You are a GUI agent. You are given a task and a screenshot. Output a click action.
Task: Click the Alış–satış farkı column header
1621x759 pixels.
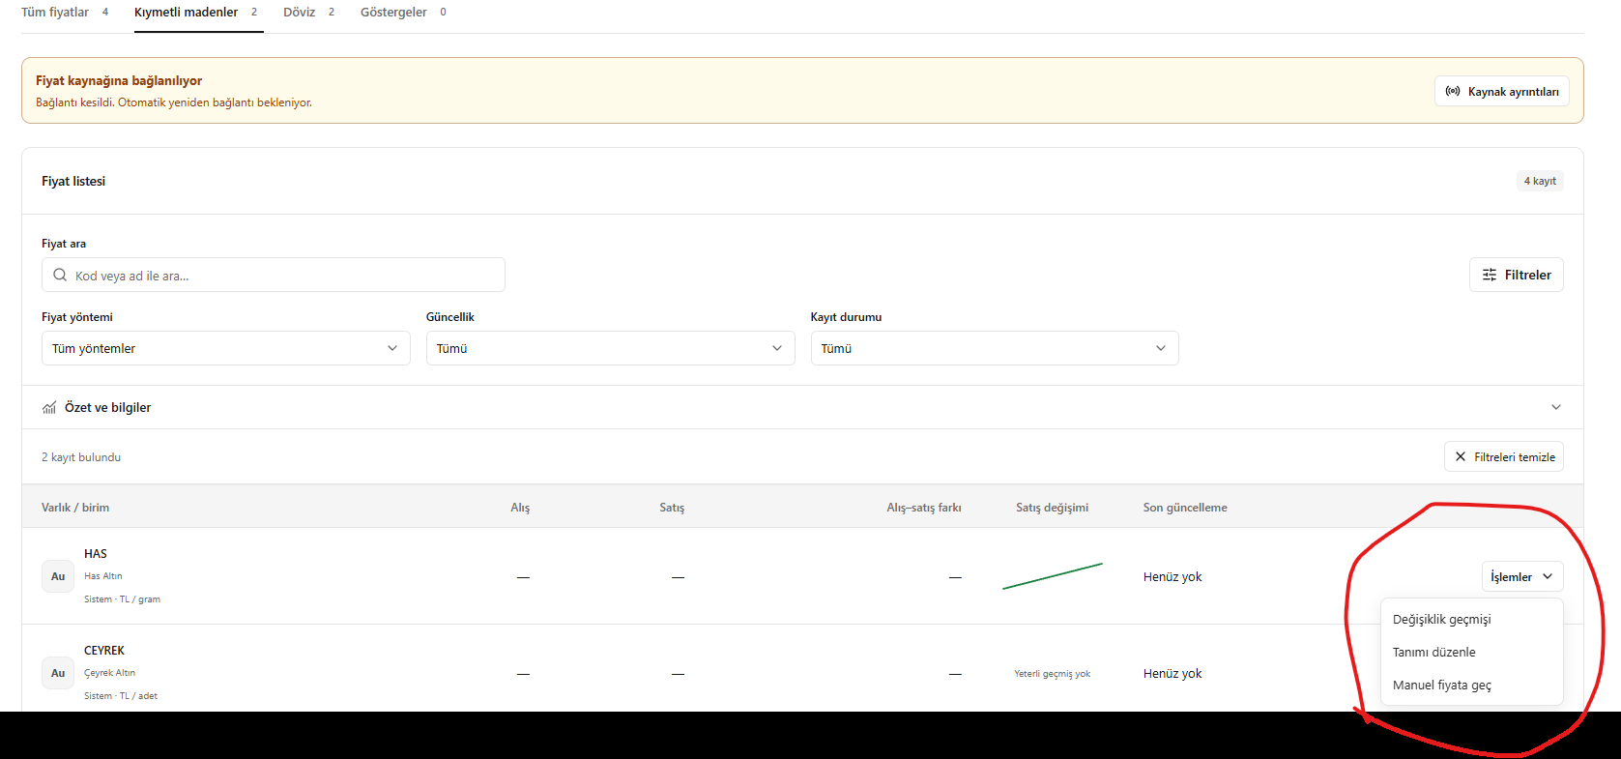pyautogui.click(x=924, y=508)
